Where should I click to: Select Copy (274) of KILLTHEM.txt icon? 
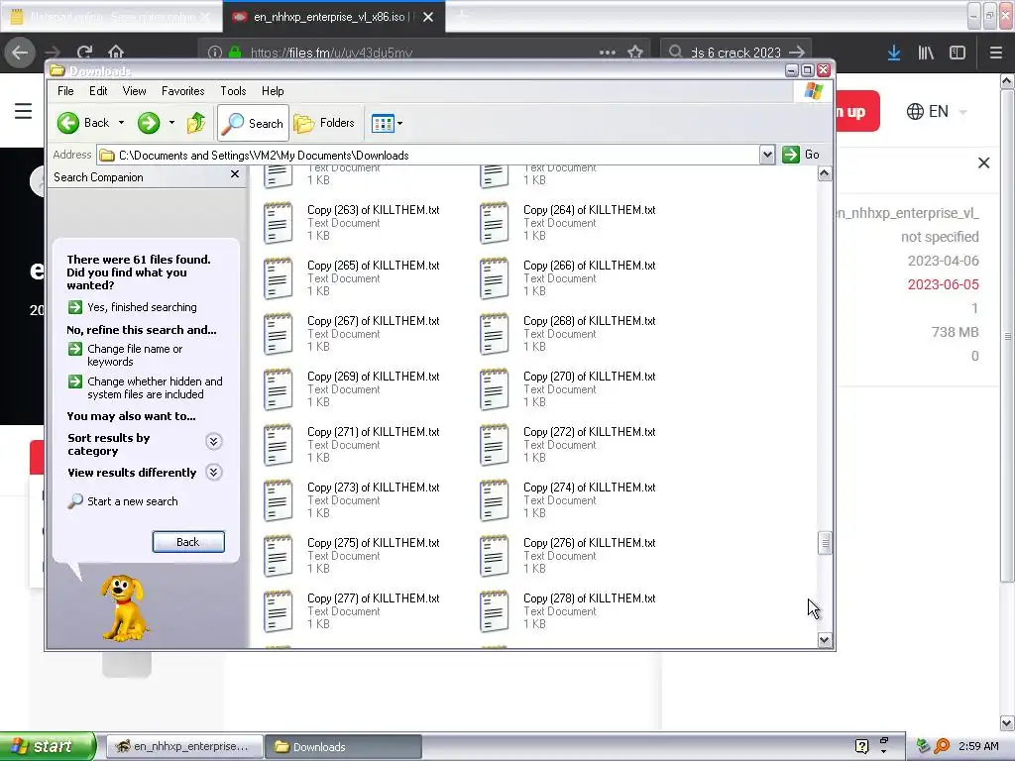(x=494, y=500)
